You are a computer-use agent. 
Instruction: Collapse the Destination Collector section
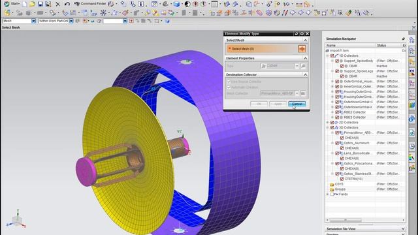pyautogui.click(x=305, y=74)
